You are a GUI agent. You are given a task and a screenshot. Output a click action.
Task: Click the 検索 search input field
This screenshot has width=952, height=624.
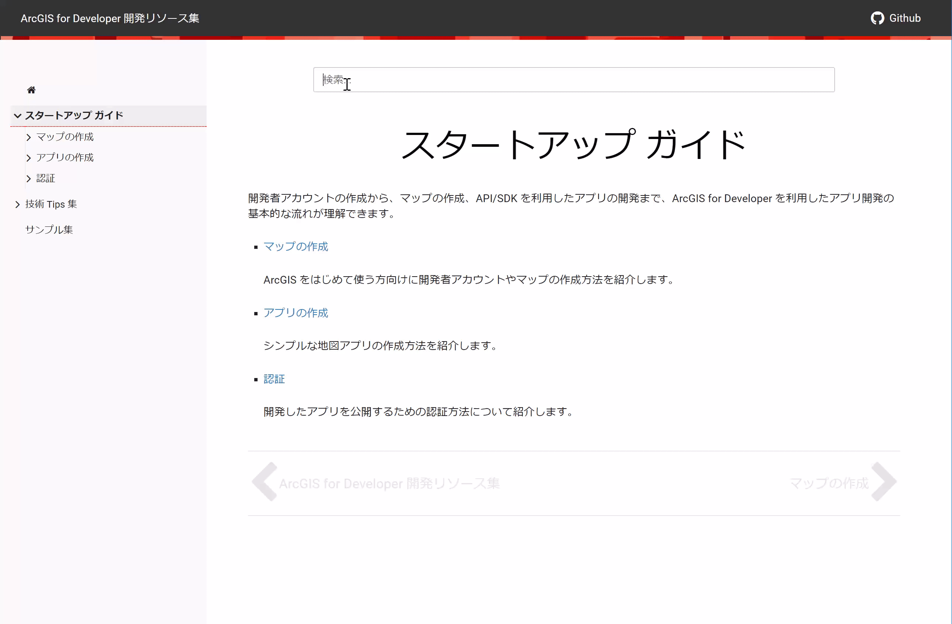click(x=574, y=80)
